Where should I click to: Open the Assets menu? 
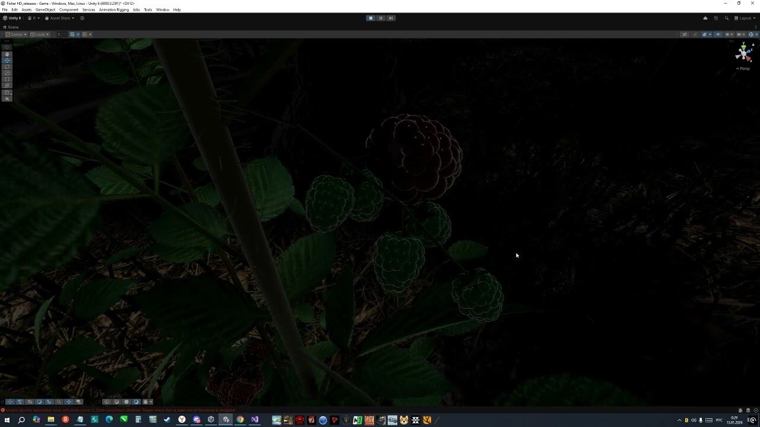pos(27,9)
